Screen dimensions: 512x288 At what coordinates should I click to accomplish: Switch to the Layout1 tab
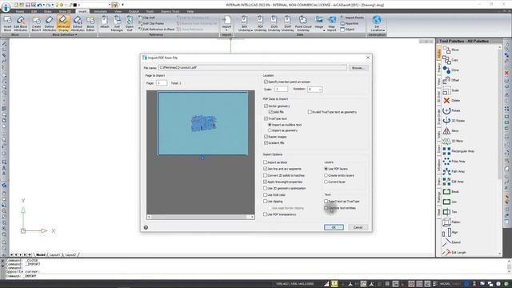[54, 254]
